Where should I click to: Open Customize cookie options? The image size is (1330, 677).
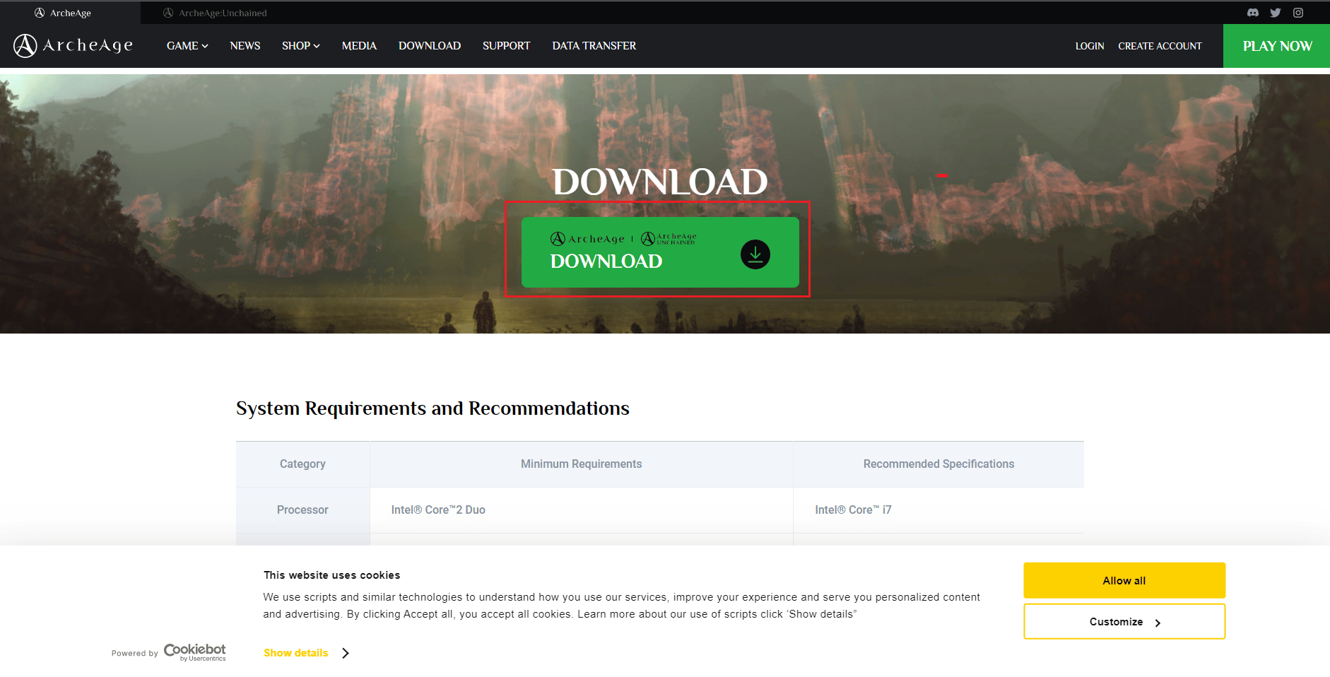click(1124, 622)
